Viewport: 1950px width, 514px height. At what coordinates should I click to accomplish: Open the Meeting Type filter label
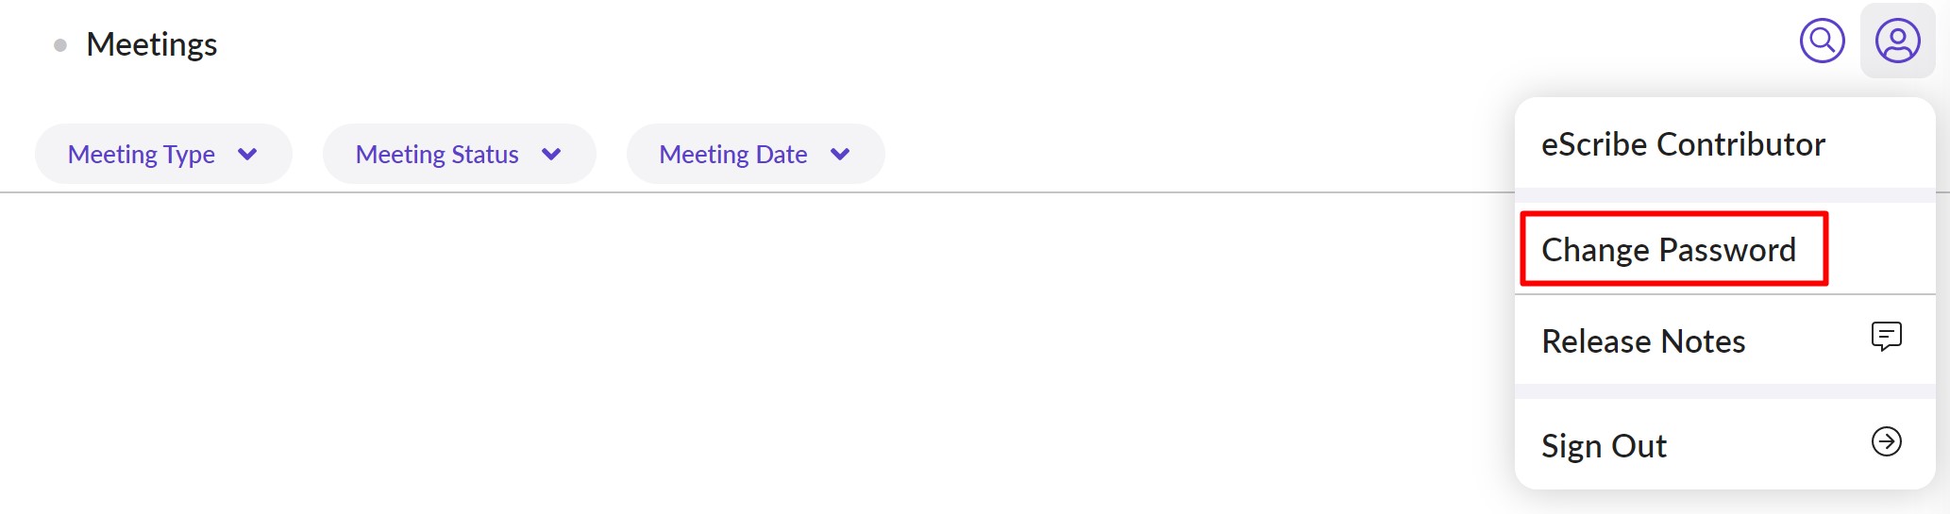click(x=142, y=154)
